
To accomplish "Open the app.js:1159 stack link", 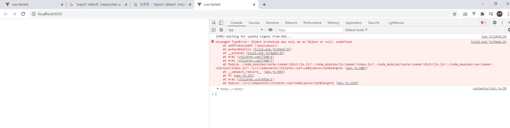I will (347, 83).
